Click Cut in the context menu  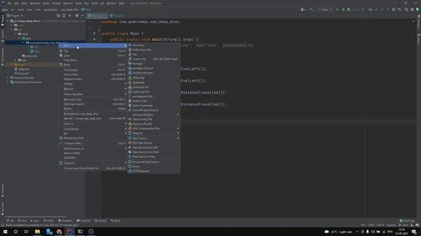[93, 50]
